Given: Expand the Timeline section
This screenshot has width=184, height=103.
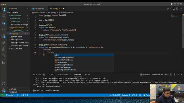Looking at the screenshot, I should coord(18,92).
